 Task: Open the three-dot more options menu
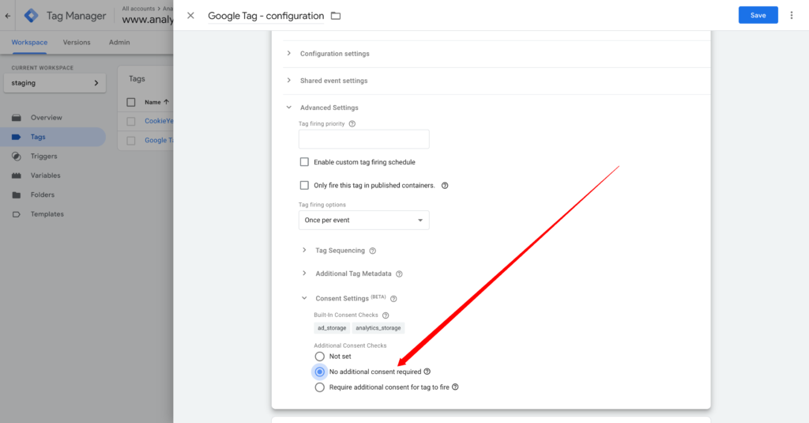(x=792, y=15)
